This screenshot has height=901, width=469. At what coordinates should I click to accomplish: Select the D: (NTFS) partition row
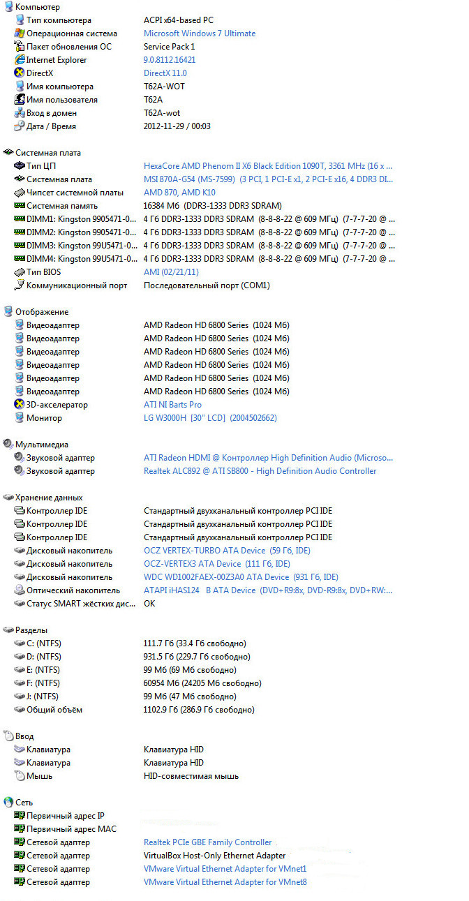tap(43, 657)
